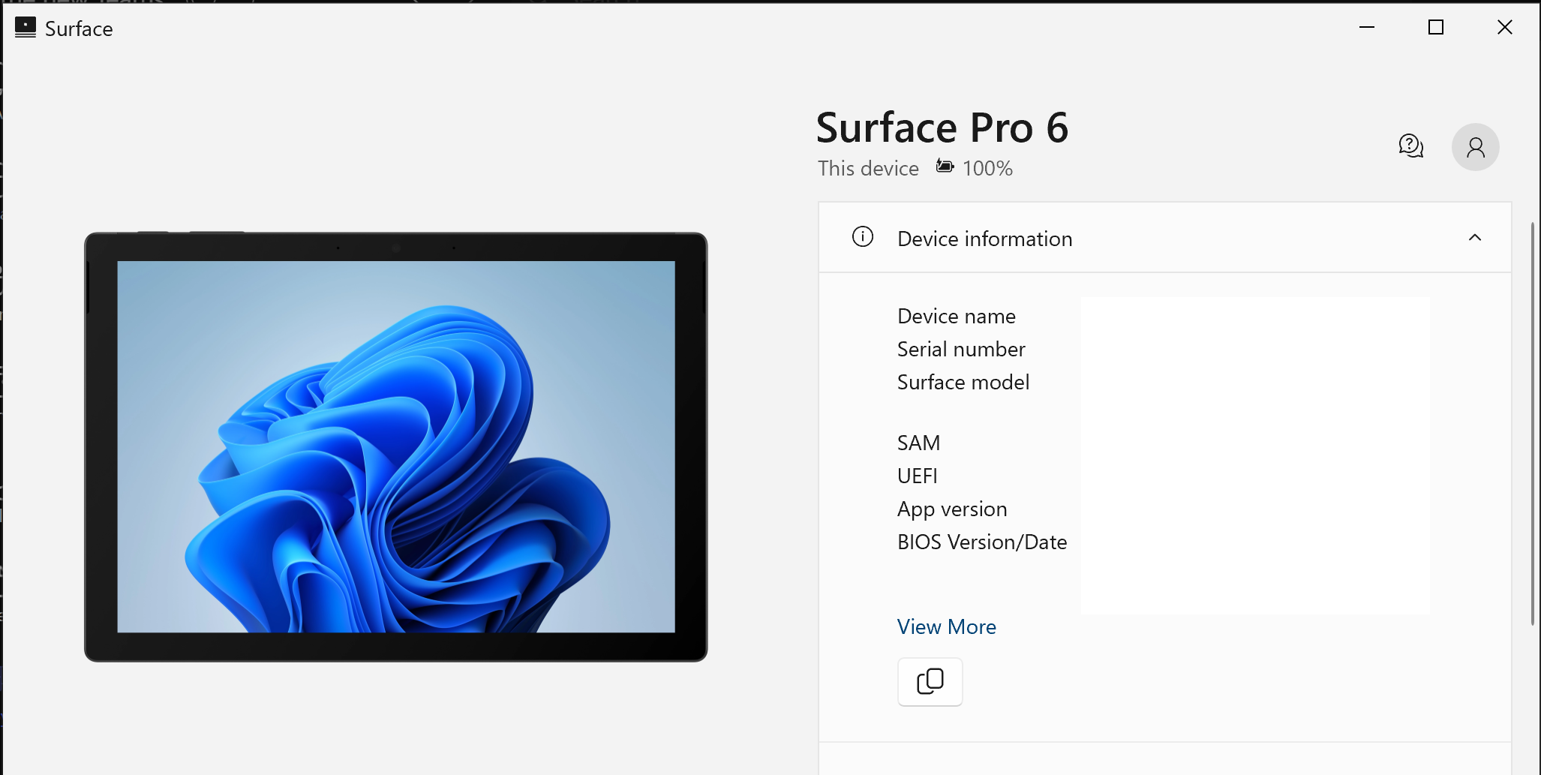Click the Surface app icon in title bar
This screenshot has height=775, width=1541.
pos(25,28)
